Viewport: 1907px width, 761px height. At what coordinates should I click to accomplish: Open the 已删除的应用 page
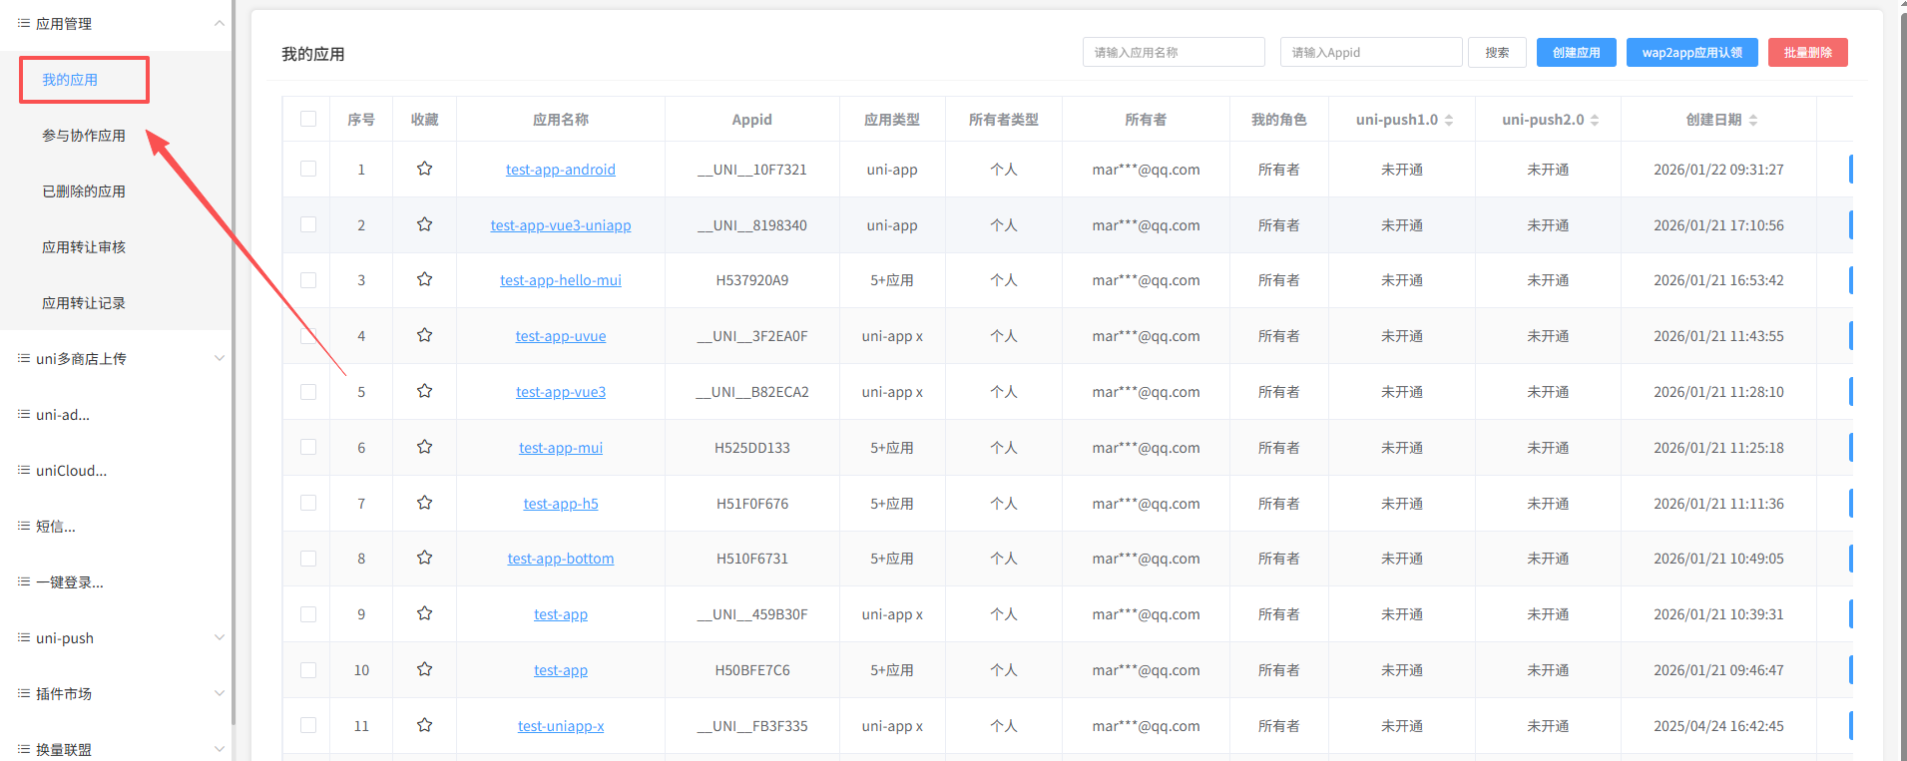(x=84, y=191)
